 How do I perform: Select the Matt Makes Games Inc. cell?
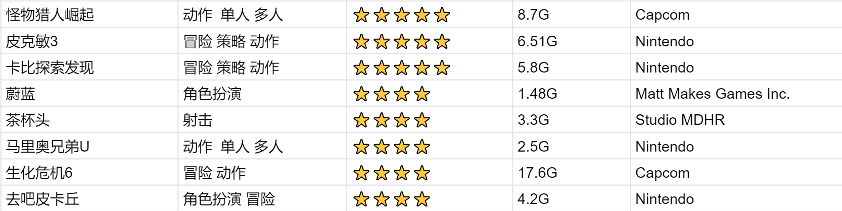(x=712, y=94)
